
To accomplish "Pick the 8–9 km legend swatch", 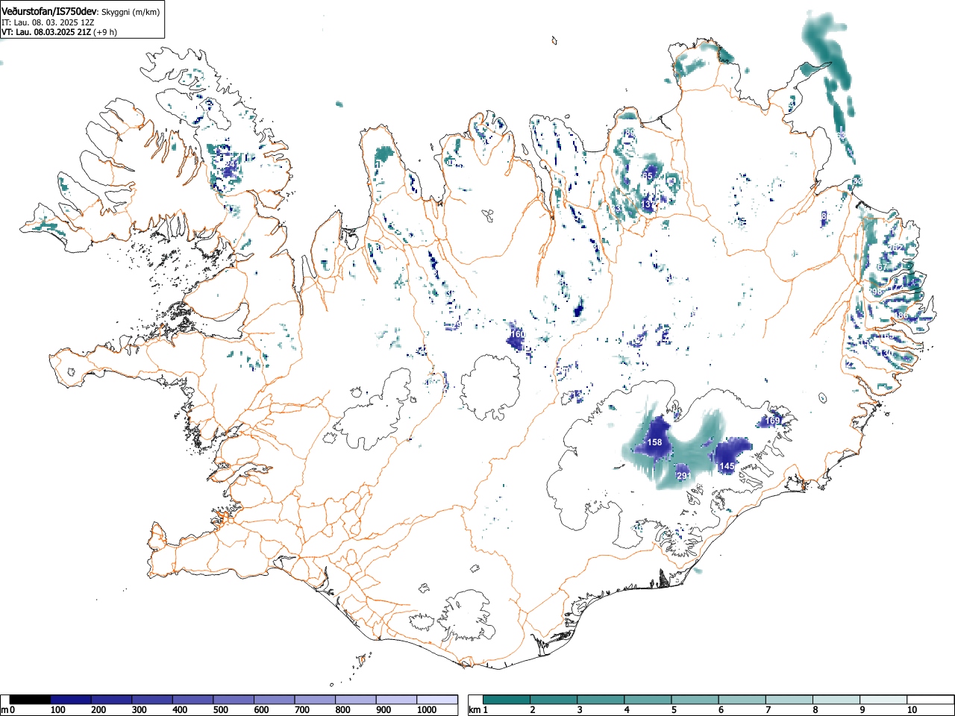I will [836, 700].
